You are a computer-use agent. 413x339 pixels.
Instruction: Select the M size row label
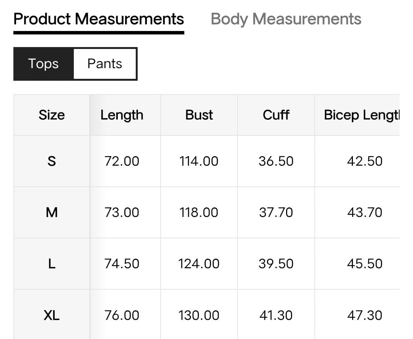(52, 212)
